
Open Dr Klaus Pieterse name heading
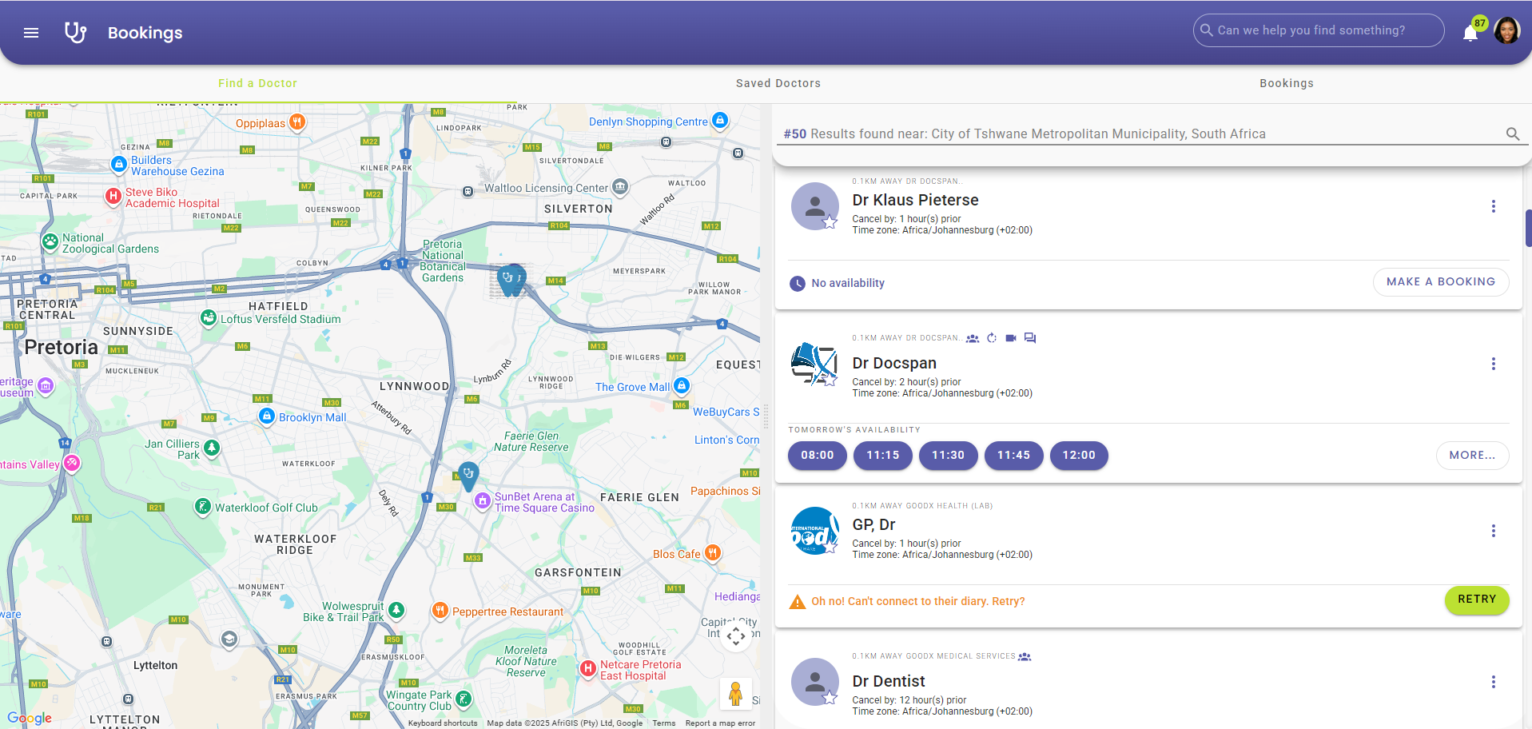click(915, 200)
